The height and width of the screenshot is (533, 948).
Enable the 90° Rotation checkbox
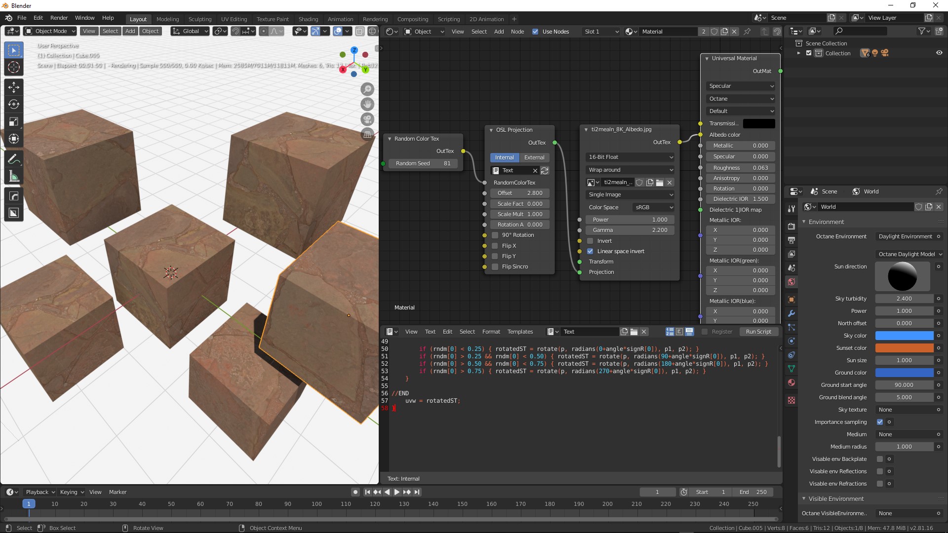[495, 235]
